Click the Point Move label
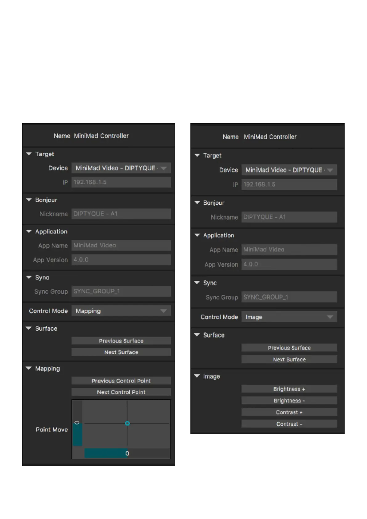This screenshot has height=519, width=367. [x=52, y=430]
